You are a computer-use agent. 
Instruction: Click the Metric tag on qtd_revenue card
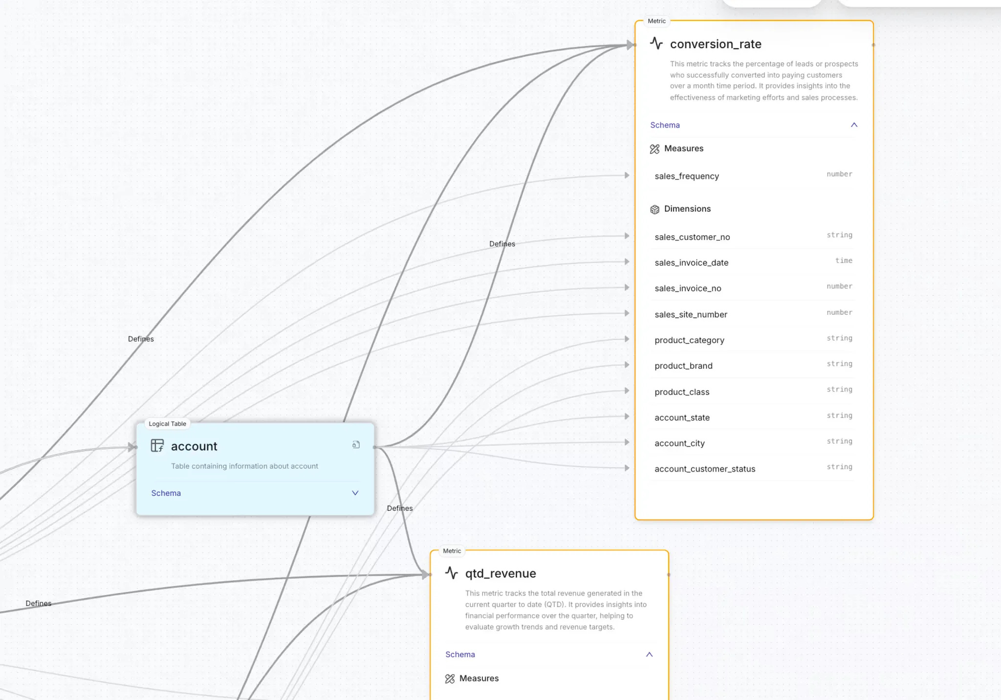pos(452,551)
